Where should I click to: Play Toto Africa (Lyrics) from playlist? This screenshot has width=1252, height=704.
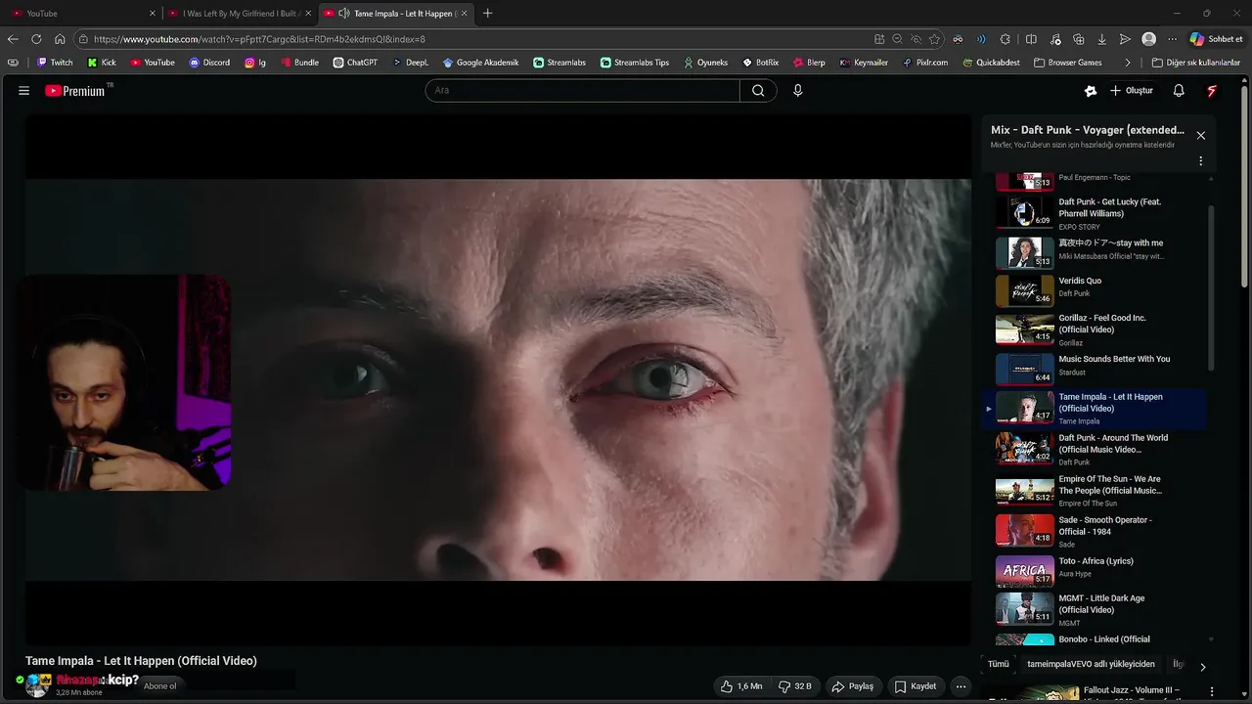tap(1094, 570)
